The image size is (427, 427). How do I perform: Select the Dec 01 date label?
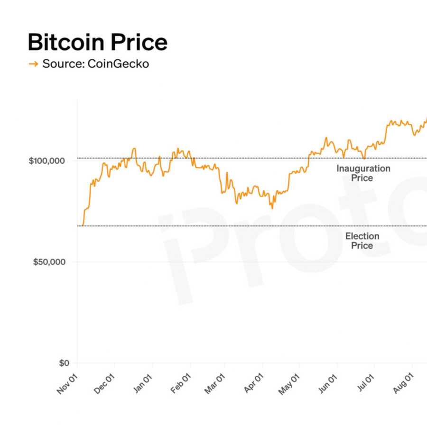coord(104,383)
